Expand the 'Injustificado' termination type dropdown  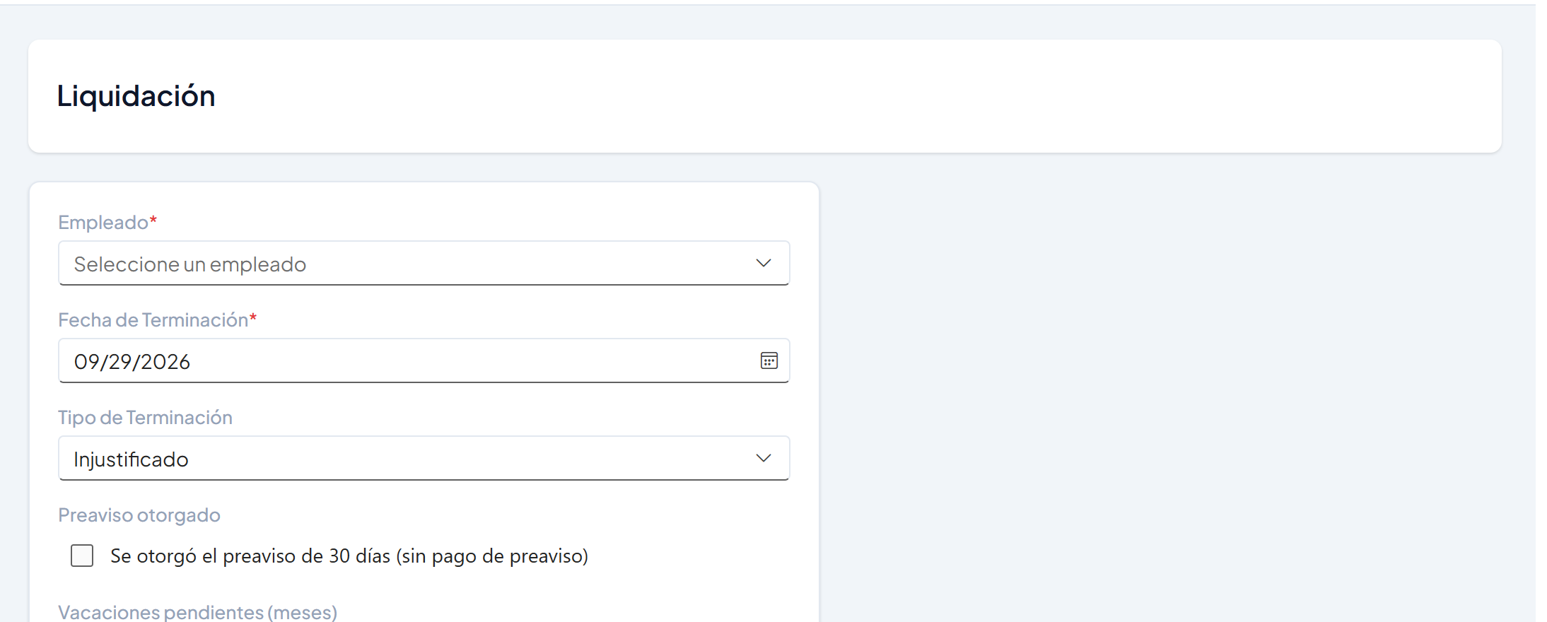424,459
